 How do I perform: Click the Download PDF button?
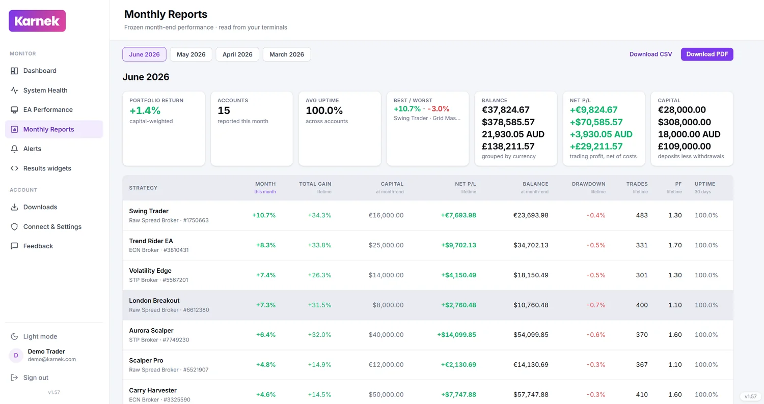coord(707,54)
